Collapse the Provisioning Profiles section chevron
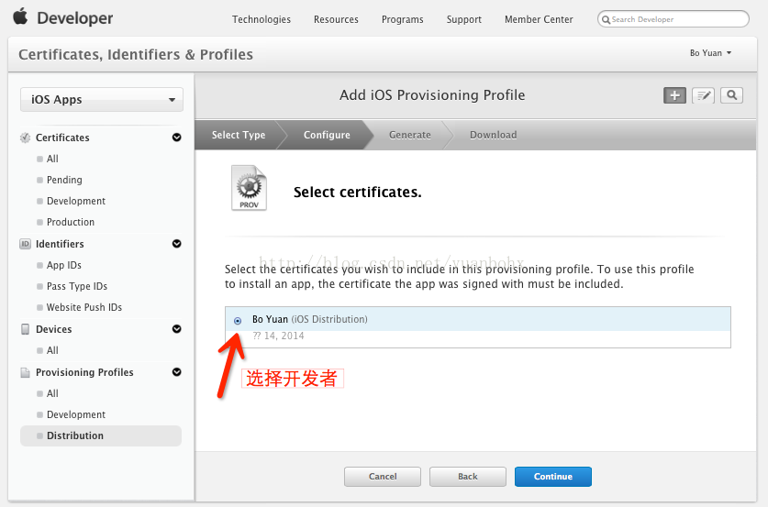Screen dimensions: 768x507 (x=176, y=372)
